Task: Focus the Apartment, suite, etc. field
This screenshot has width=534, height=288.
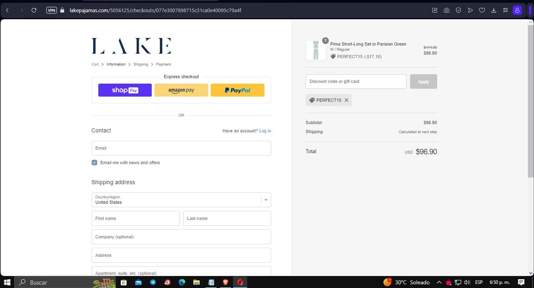Action: [181, 271]
